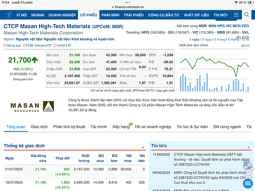The height and width of the screenshot is (191, 255).
Task: Expand the Tin tức section arrow
Action: [248, 147]
